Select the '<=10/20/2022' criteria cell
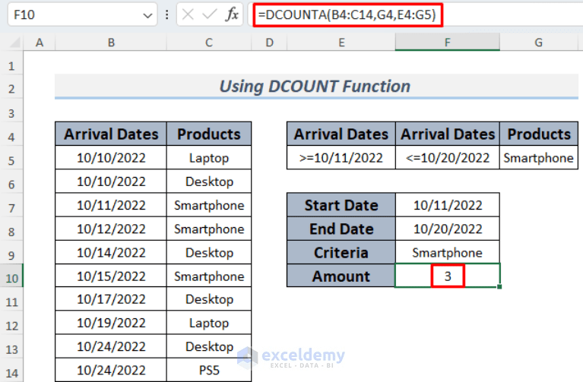 tap(447, 157)
